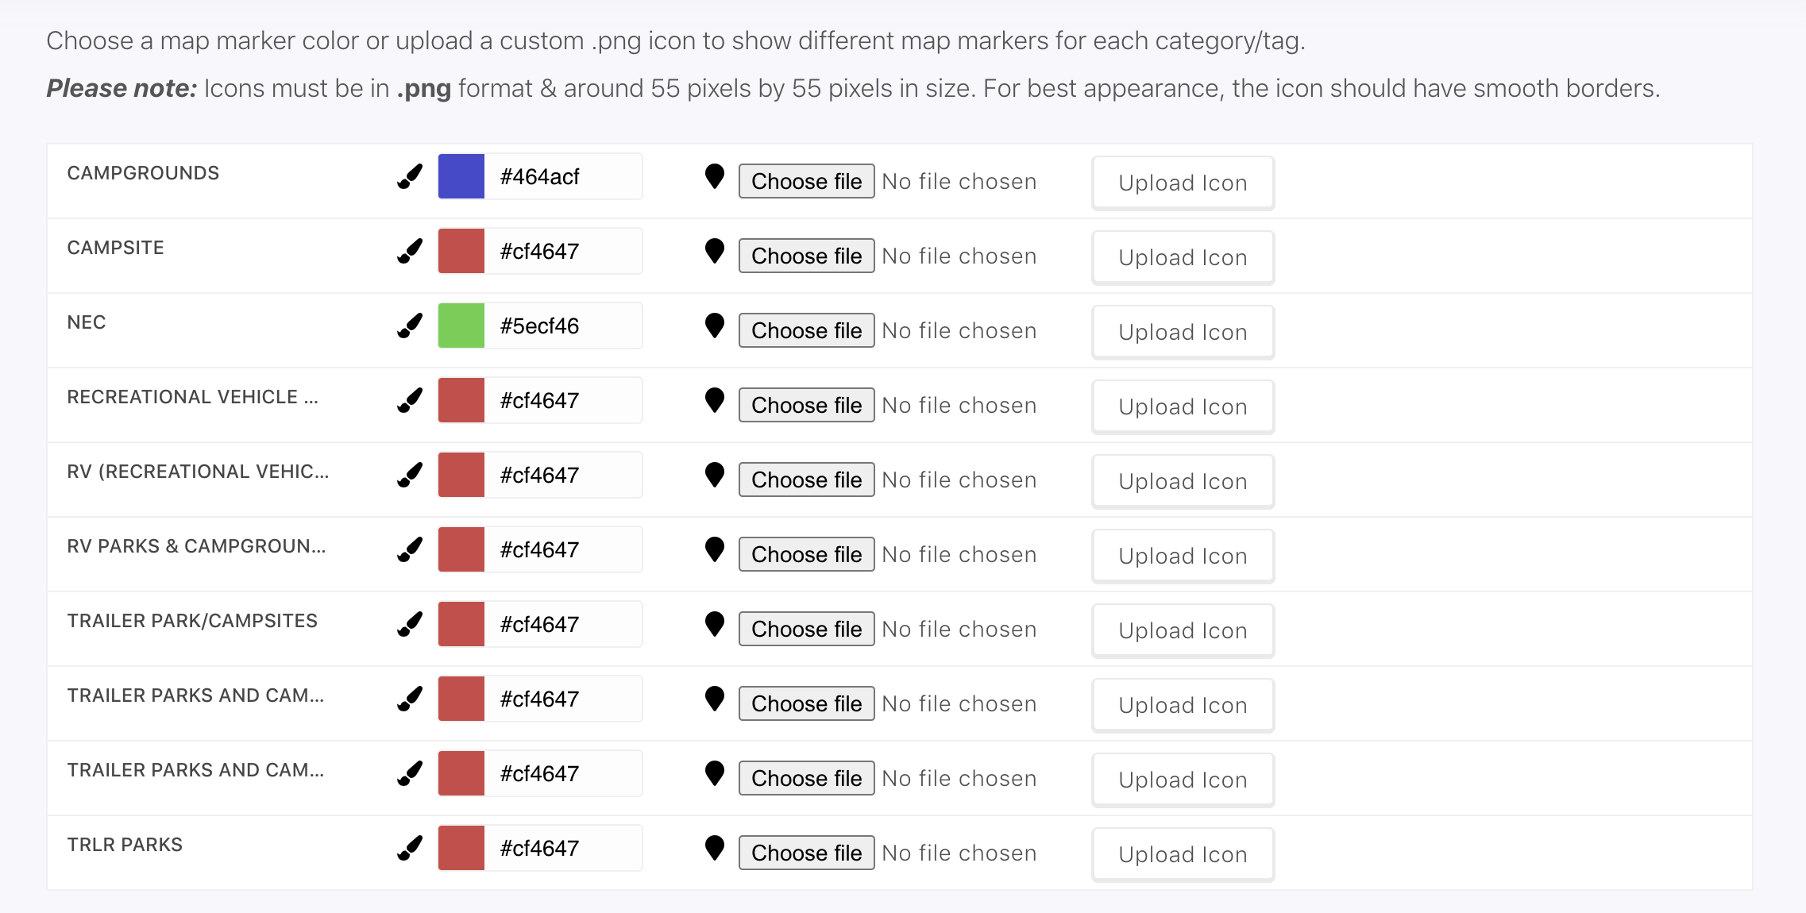The image size is (1806, 913).
Task: Select the RV PARKS & CAMPGROUN... category label
Action: 196,546
